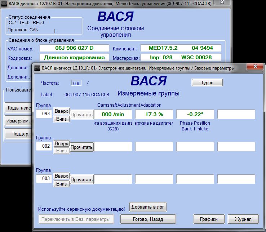
Task: Click the front window's title bar icon
Action: (37, 68)
